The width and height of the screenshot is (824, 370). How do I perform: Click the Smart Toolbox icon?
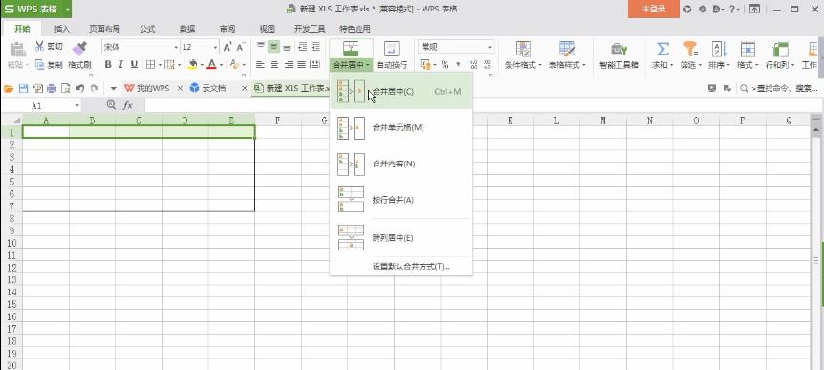(x=618, y=49)
